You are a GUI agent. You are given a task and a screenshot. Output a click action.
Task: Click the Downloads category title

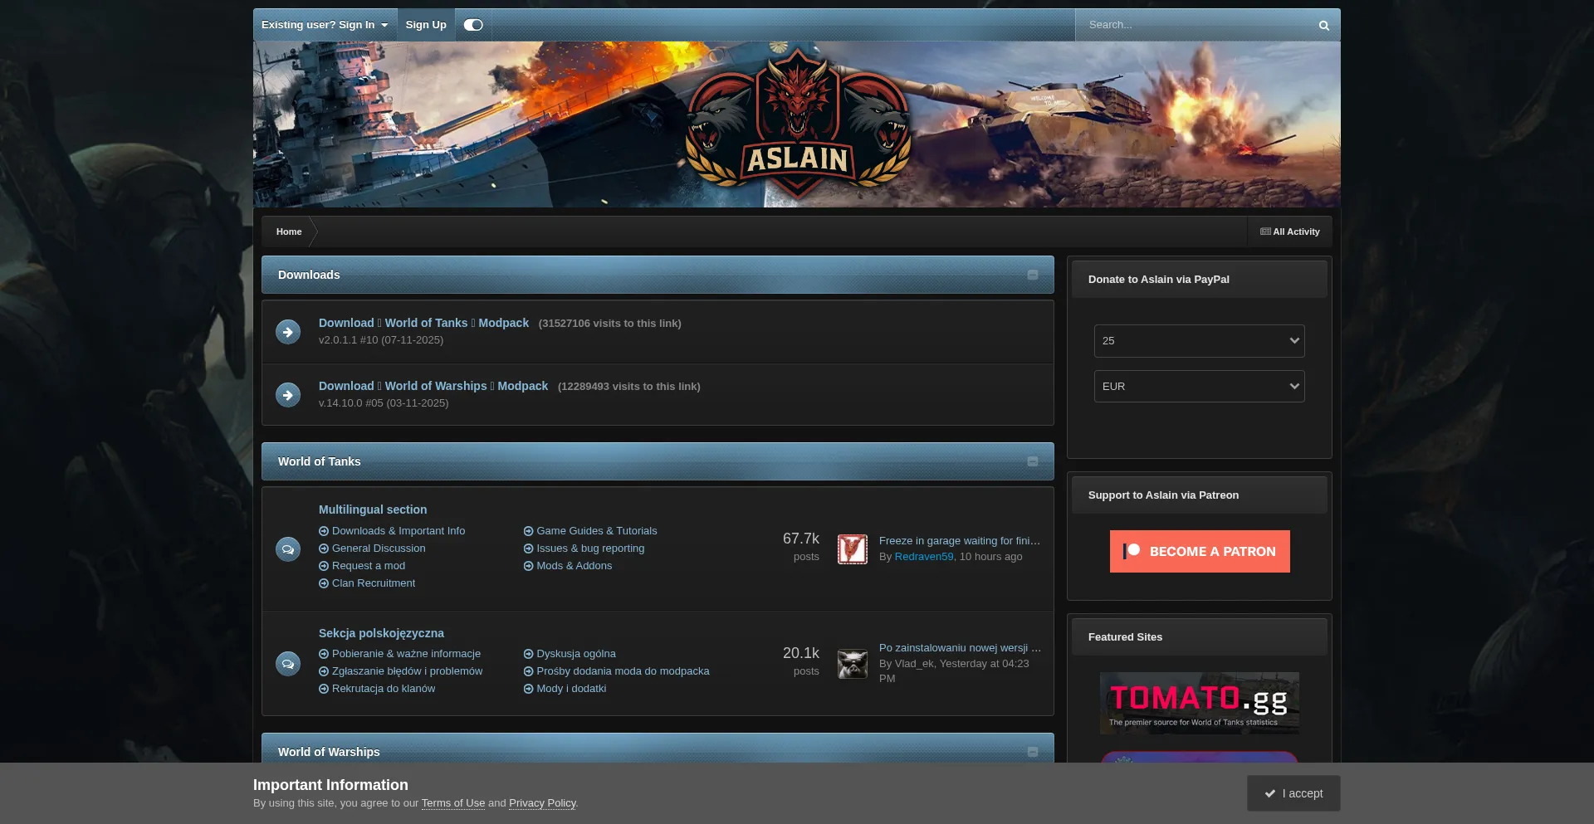click(309, 275)
